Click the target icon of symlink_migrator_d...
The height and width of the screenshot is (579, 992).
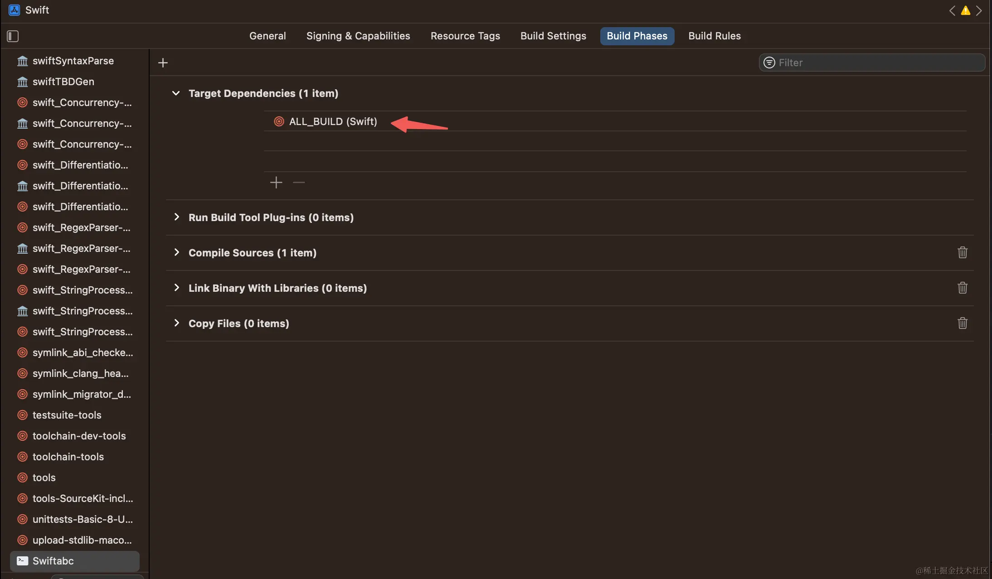coord(22,394)
